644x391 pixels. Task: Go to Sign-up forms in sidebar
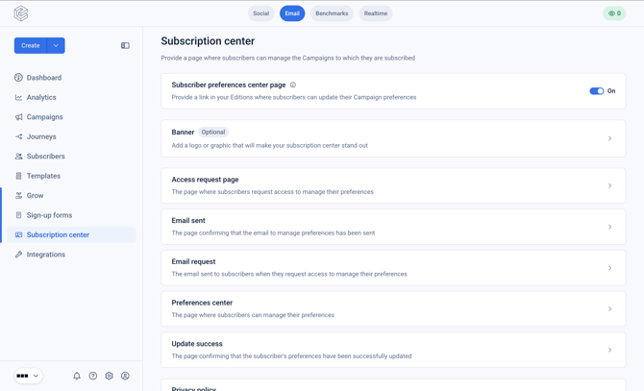(49, 215)
